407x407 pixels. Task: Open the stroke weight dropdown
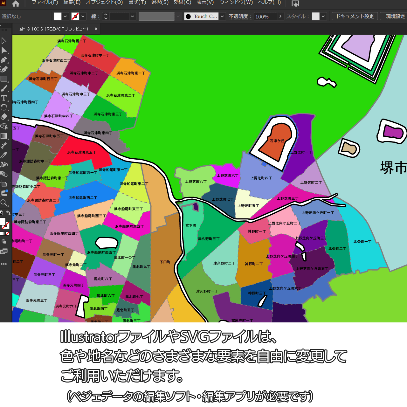[x=133, y=17]
